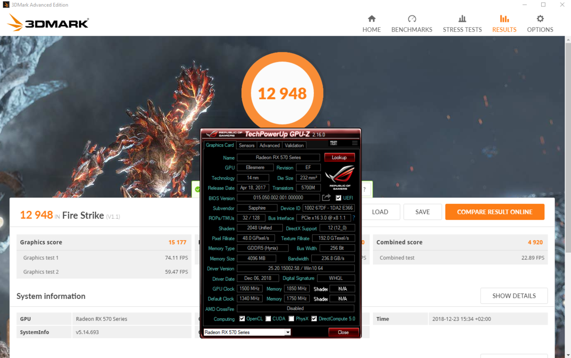Viewport: 571px width, 358px height.
Task: Click the BIOS export share icon in GPU-Z
Action: click(x=326, y=197)
